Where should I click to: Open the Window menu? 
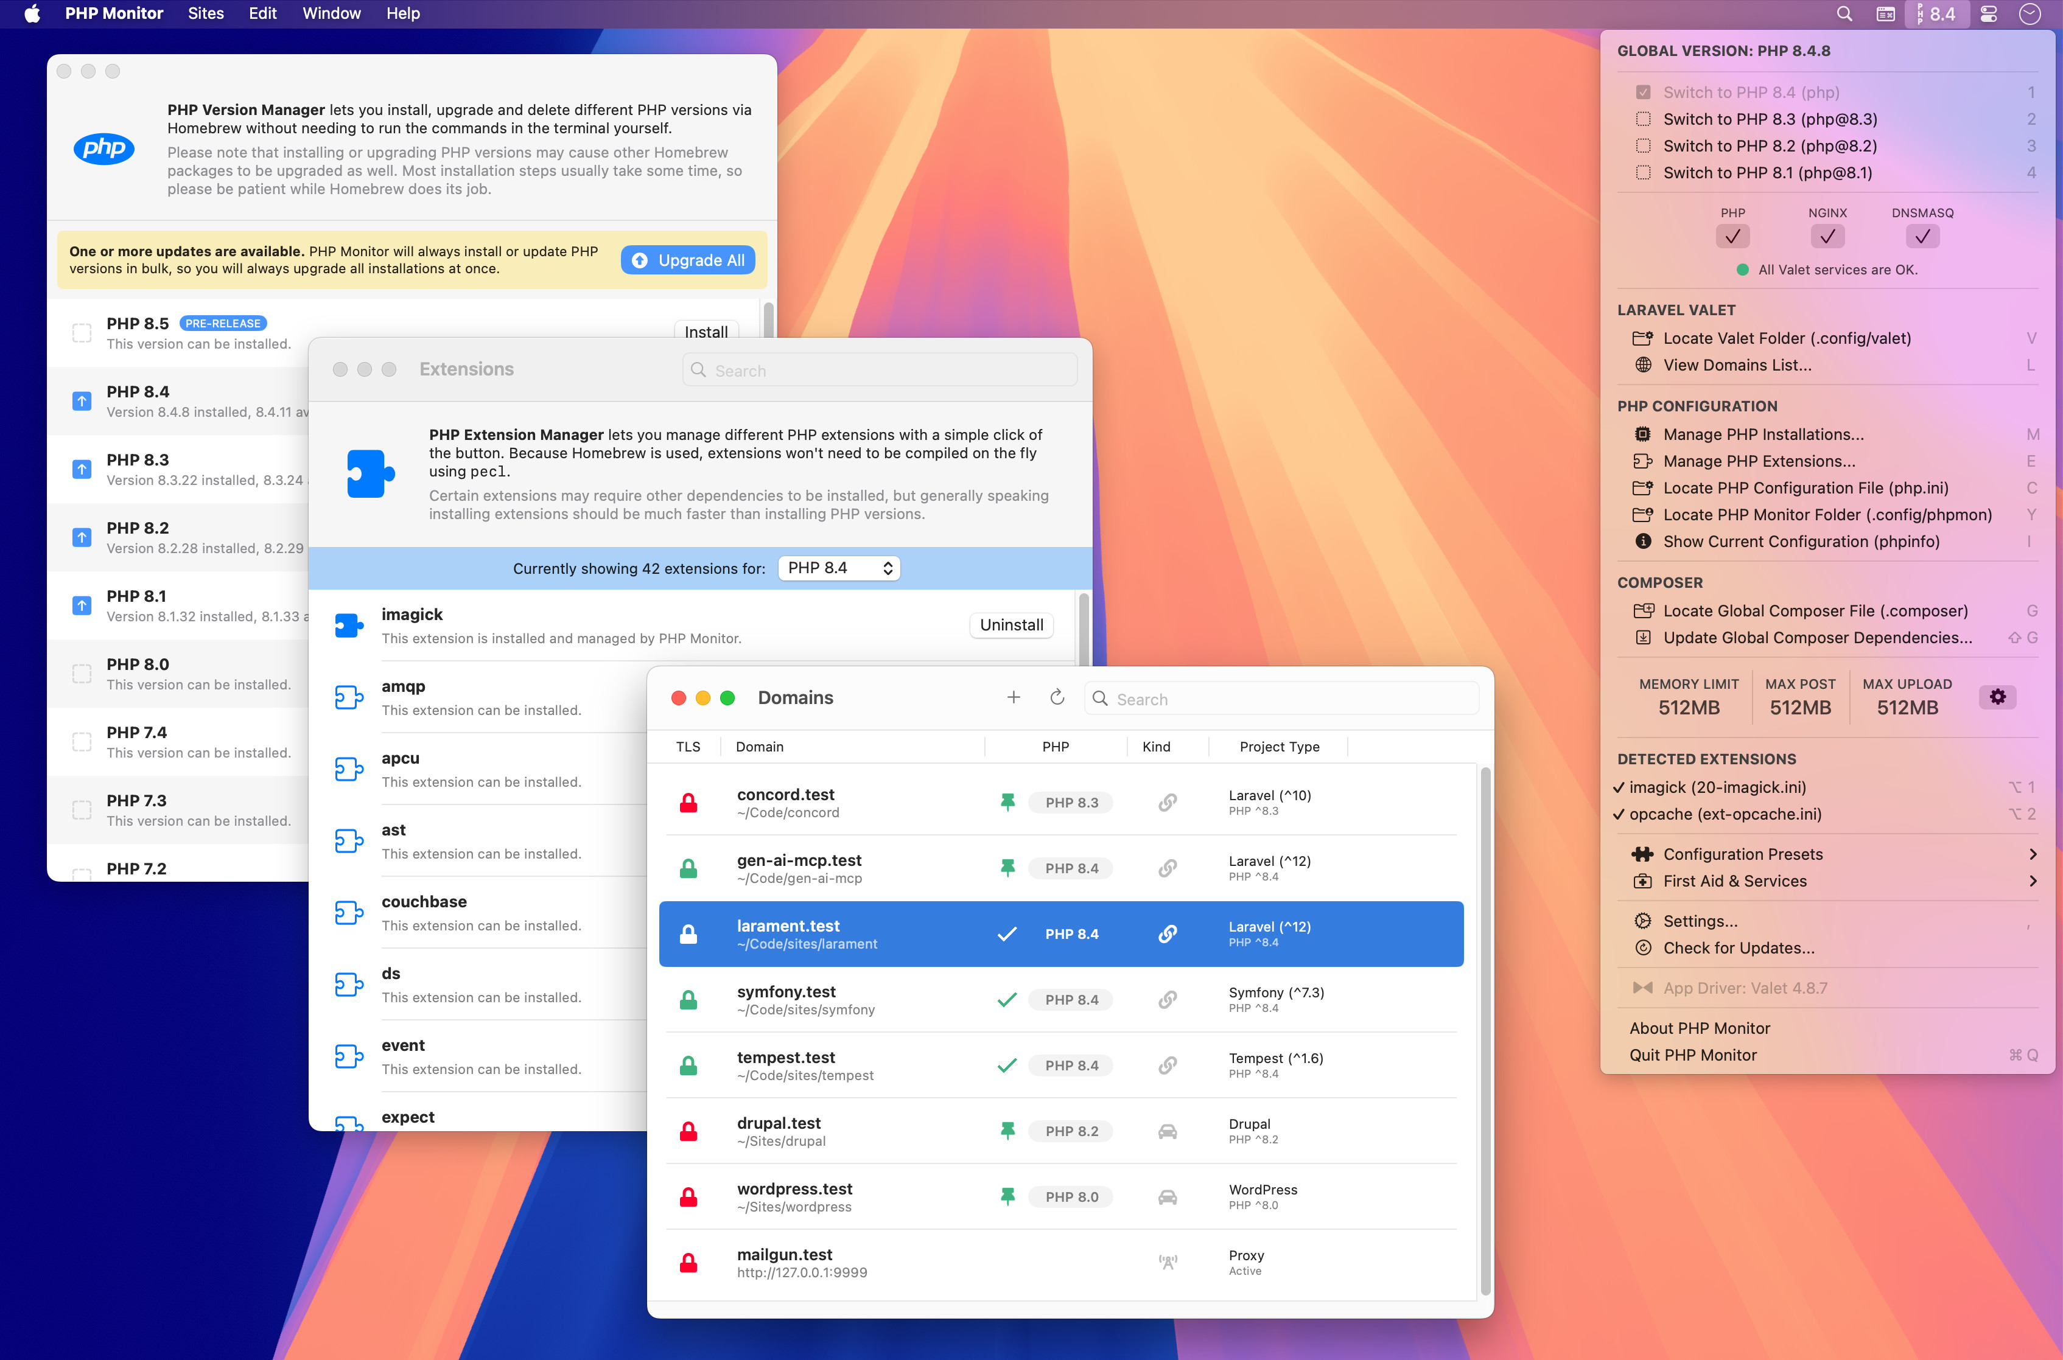[x=331, y=13]
